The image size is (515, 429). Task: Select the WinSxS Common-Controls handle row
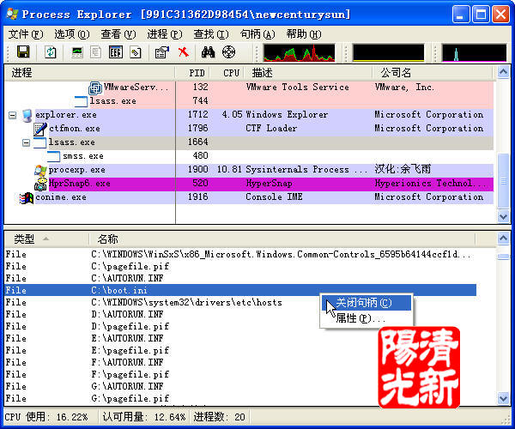pos(240,254)
